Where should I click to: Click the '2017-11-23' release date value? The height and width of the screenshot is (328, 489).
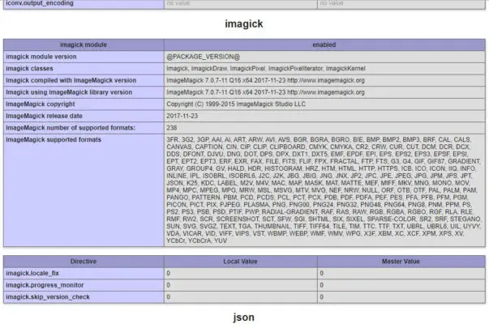pos(182,116)
